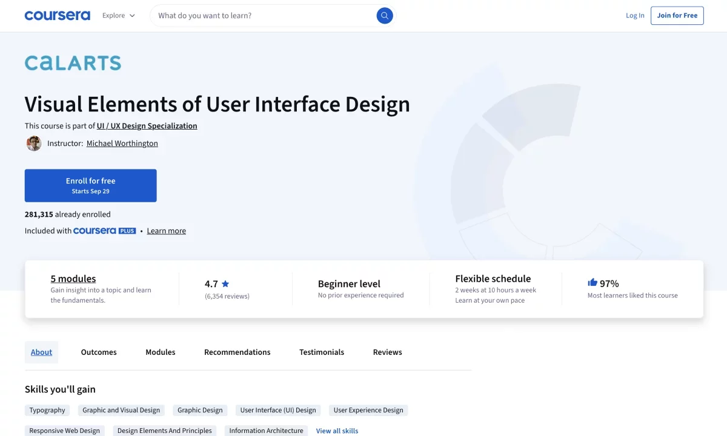Select the Typography skill tag

pos(47,410)
